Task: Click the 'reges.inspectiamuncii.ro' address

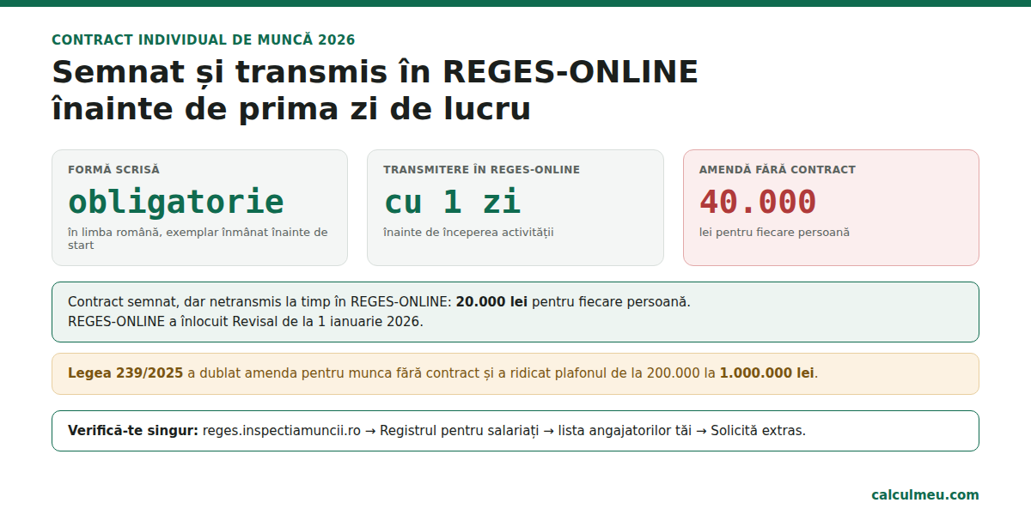Action: pos(282,431)
